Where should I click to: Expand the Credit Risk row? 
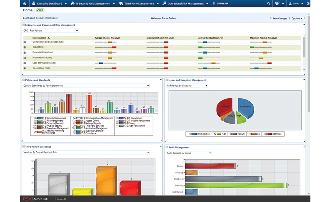(x=25, y=47)
